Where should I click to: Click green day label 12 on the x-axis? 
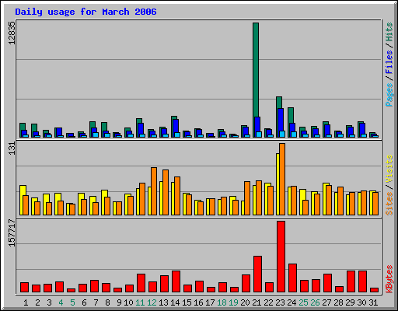[x=152, y=302]
